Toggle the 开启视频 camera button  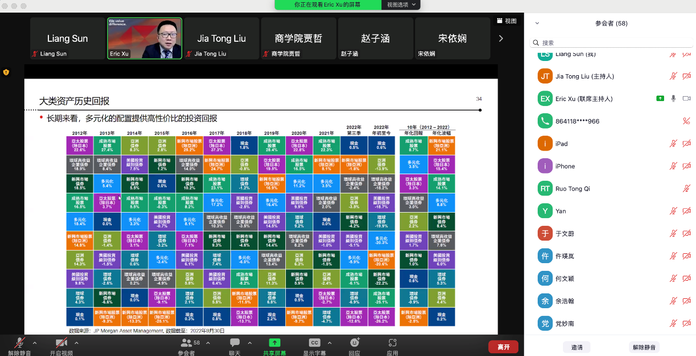pos(61,343)
